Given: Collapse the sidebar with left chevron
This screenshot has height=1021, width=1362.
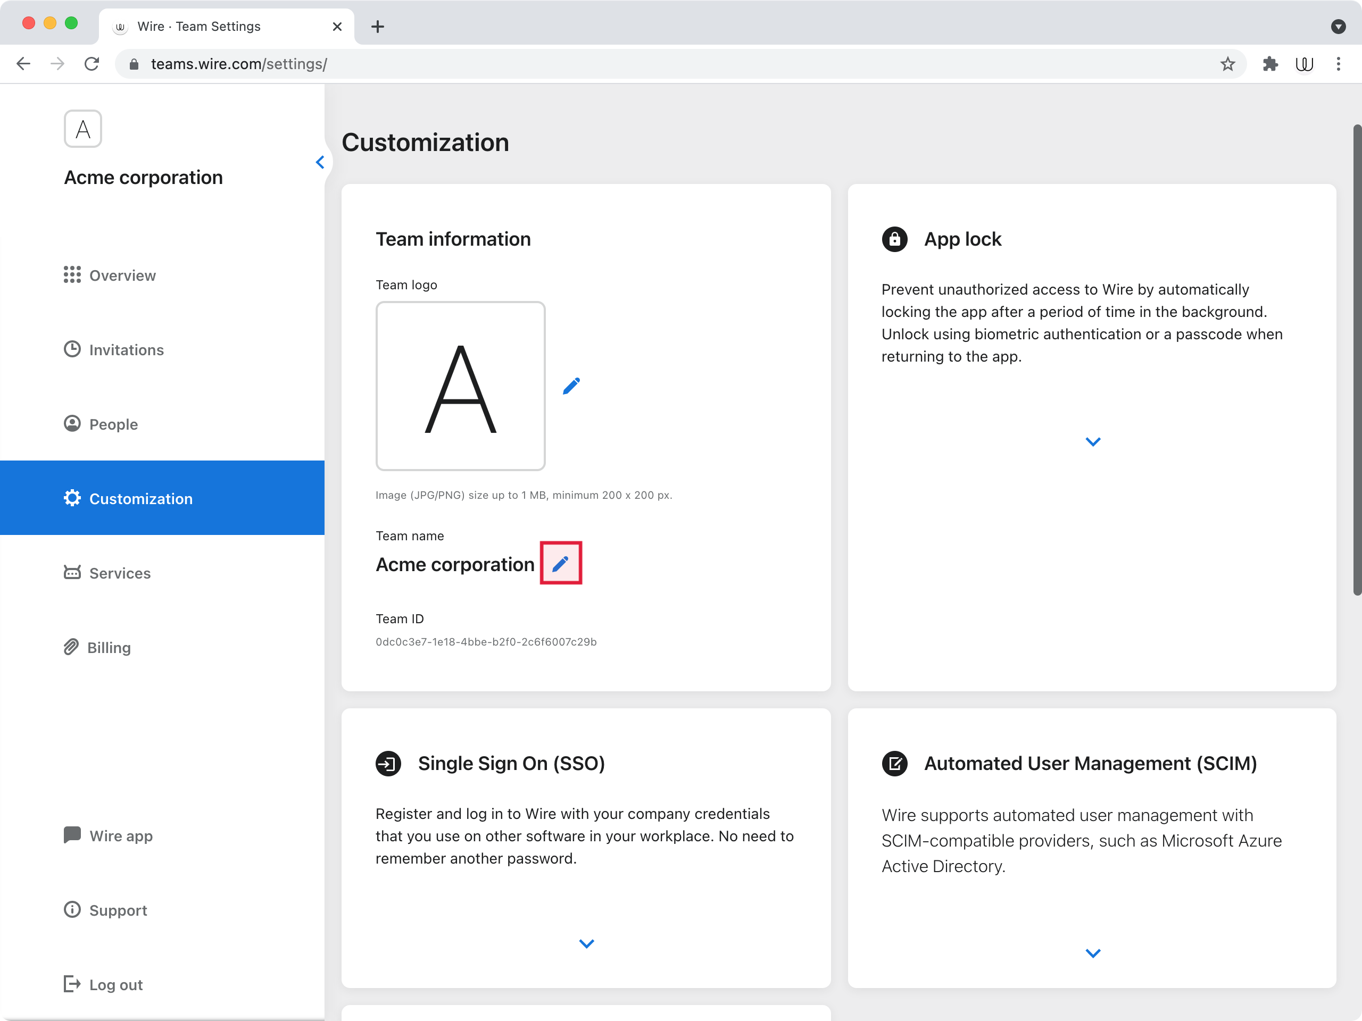Looking at the screenshot, I should click(x=320, y=163).
